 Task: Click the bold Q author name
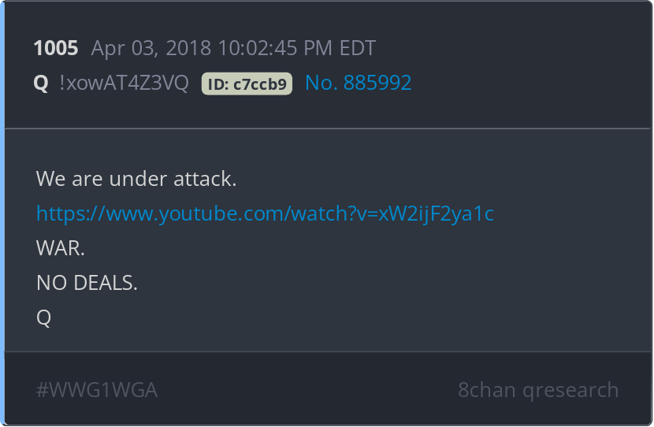tap(41, 83)
